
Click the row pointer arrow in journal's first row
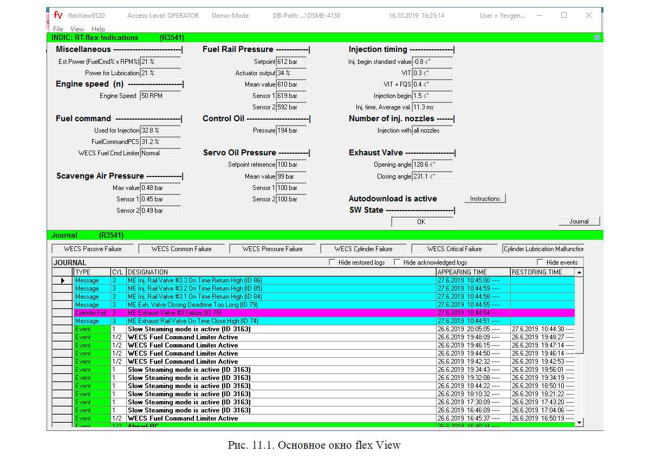(x=62, y=280)
